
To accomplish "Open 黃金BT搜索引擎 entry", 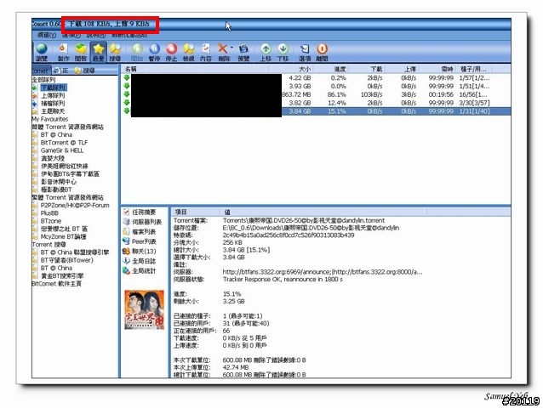I will coord(62,276).
